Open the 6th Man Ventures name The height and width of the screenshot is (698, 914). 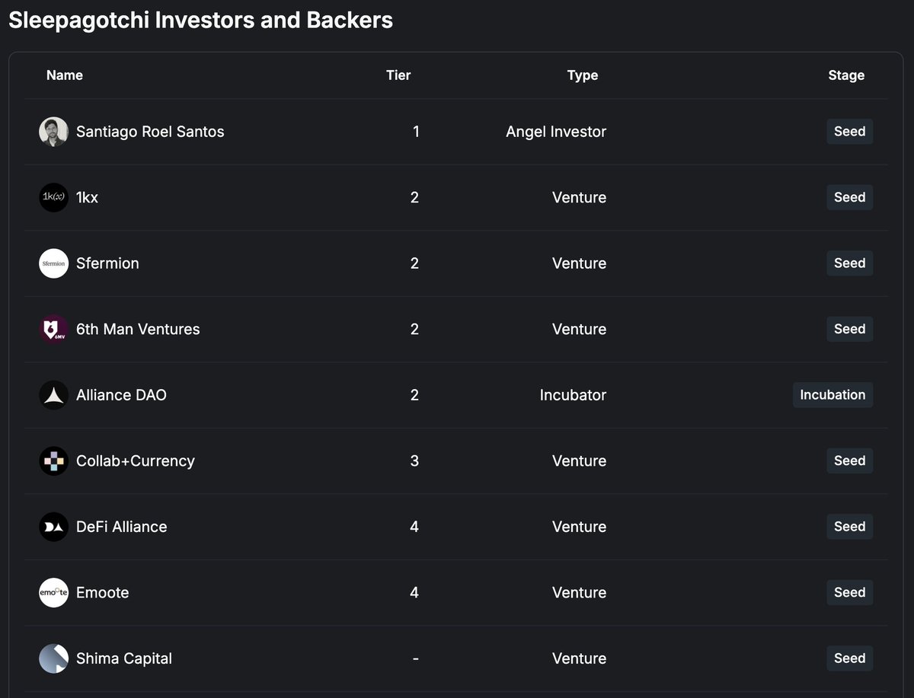[138, 330]
